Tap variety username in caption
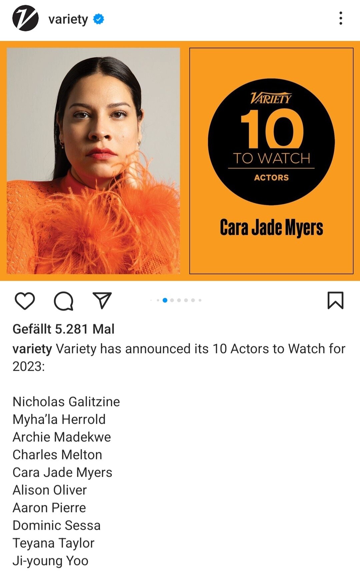Viewport: 360px width, 576px height. pos(32,349)
